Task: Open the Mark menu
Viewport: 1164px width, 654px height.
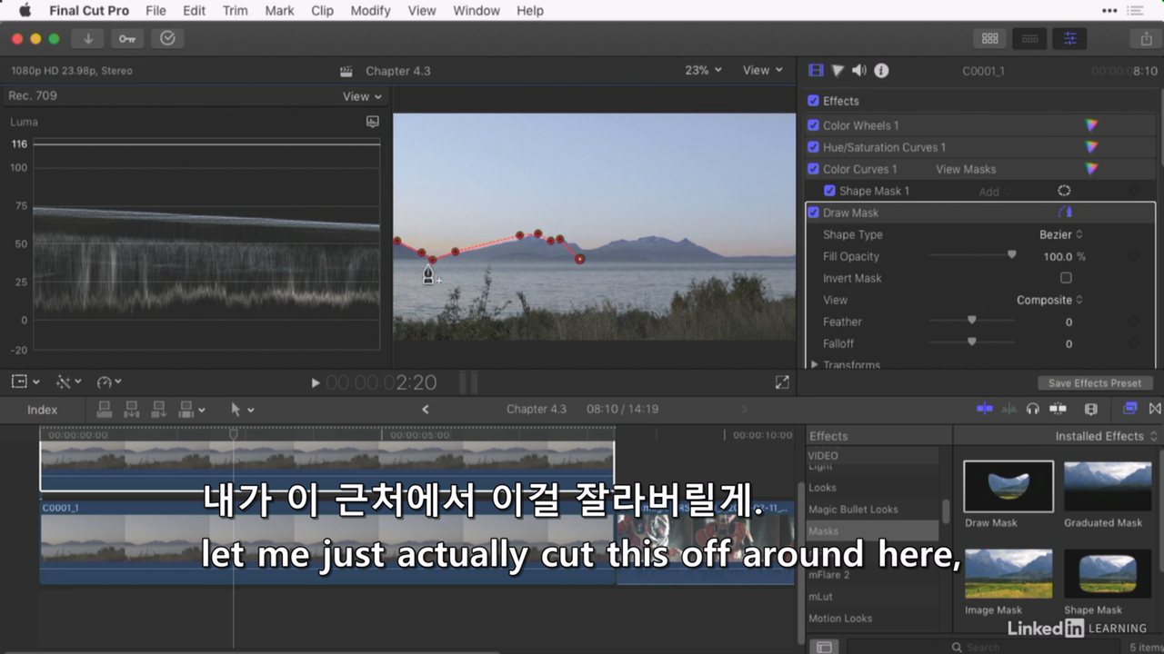Action: pyautogui.click(x=279, y=11)
